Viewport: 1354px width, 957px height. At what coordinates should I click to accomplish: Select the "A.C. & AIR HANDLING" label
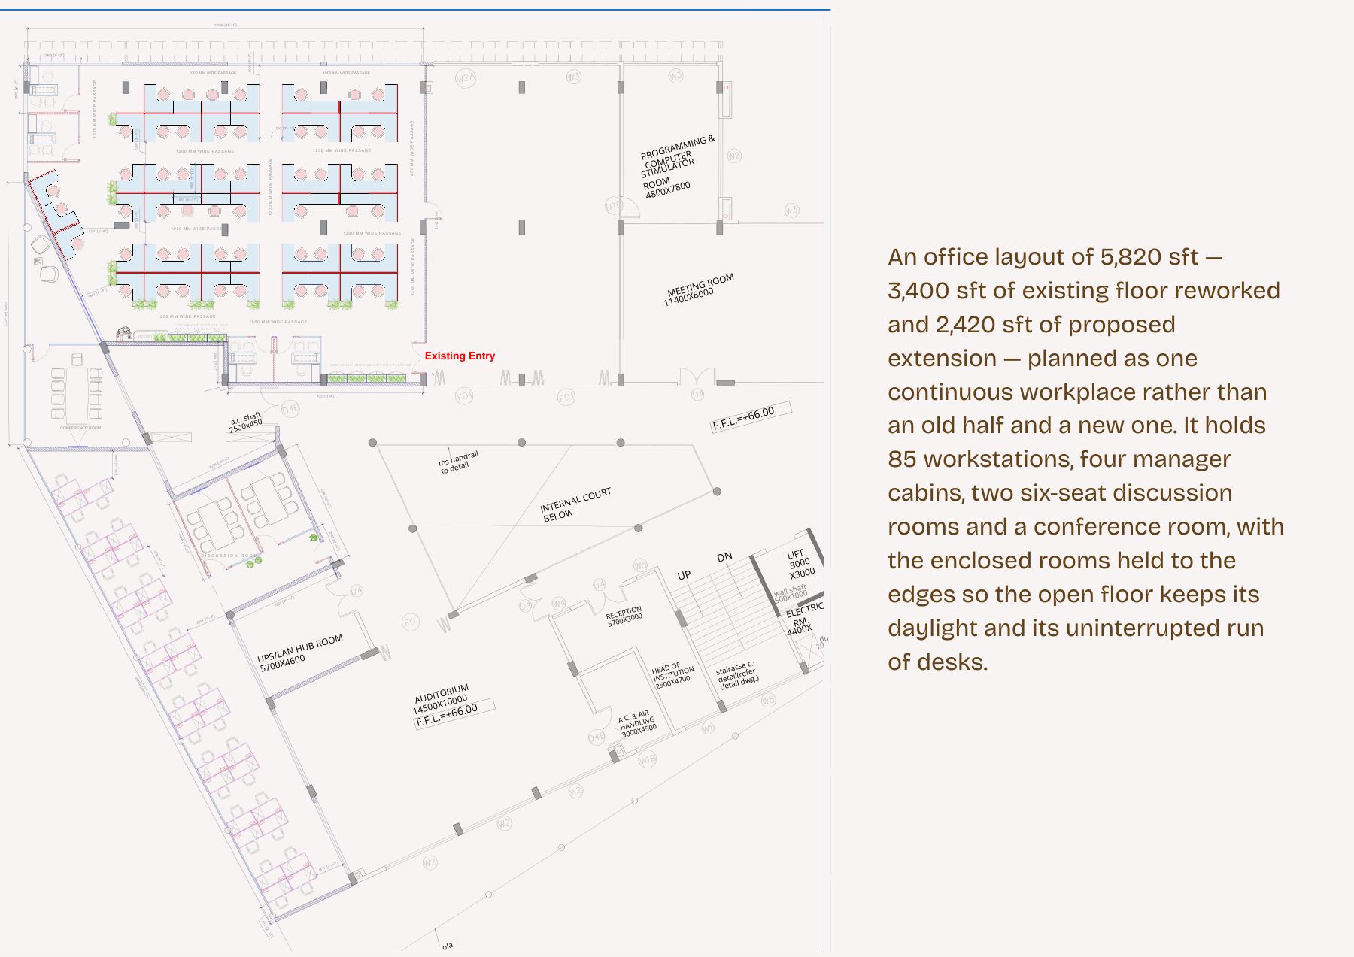click(637, 723)
